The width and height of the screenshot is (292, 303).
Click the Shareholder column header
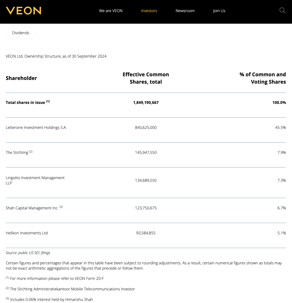coord(21,78)
